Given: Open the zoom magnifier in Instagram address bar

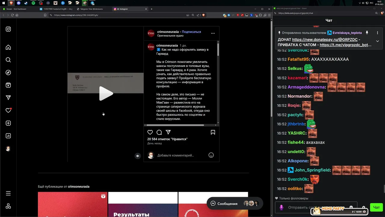Looking at the screenshot, I should pyautogui.click(x=193, y=15).
